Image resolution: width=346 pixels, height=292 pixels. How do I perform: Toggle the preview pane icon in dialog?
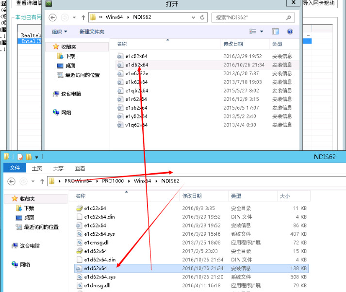point(276,32)
